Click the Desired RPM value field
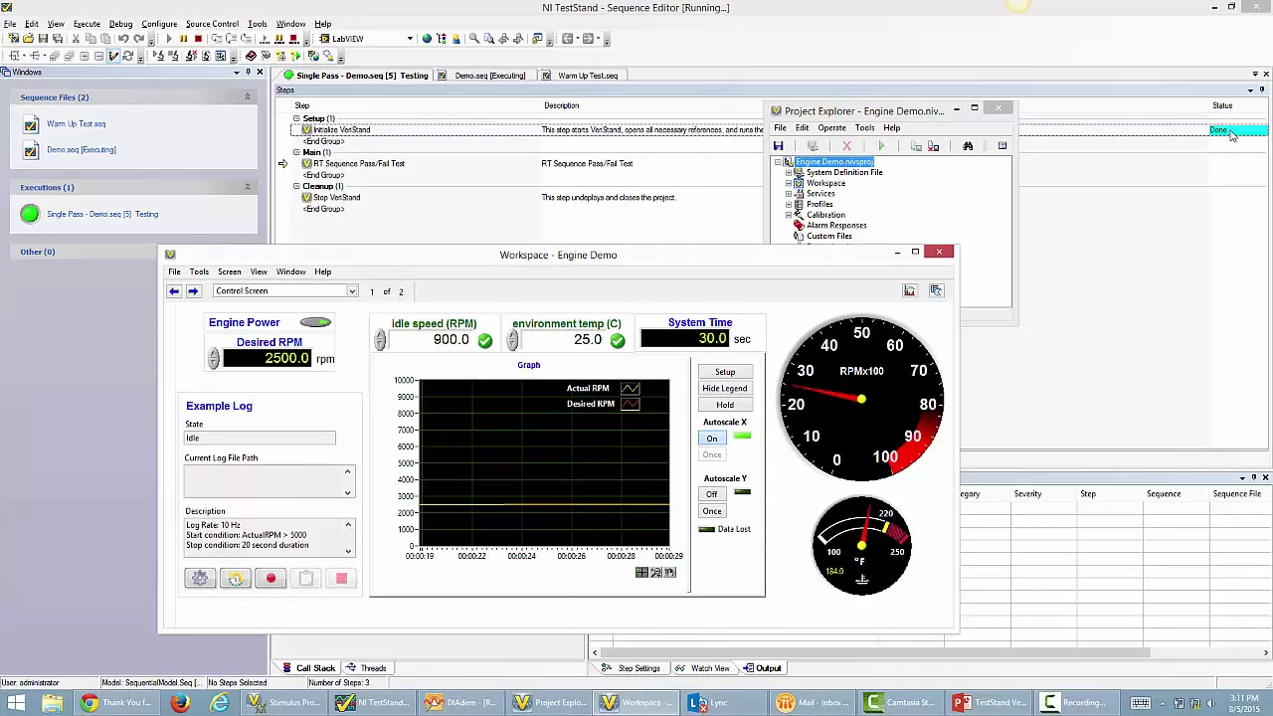 pos(267,359)
